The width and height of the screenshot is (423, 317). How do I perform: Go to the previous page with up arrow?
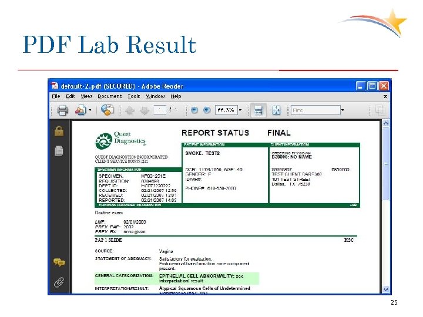coord(130,110)
